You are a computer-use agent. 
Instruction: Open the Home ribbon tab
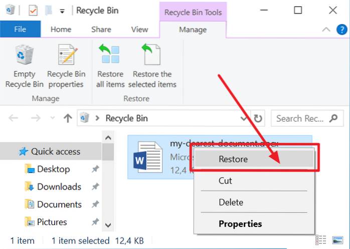tap(61, 29)
